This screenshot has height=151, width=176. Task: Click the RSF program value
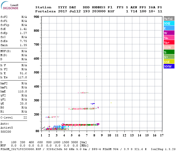pos(111,11)
